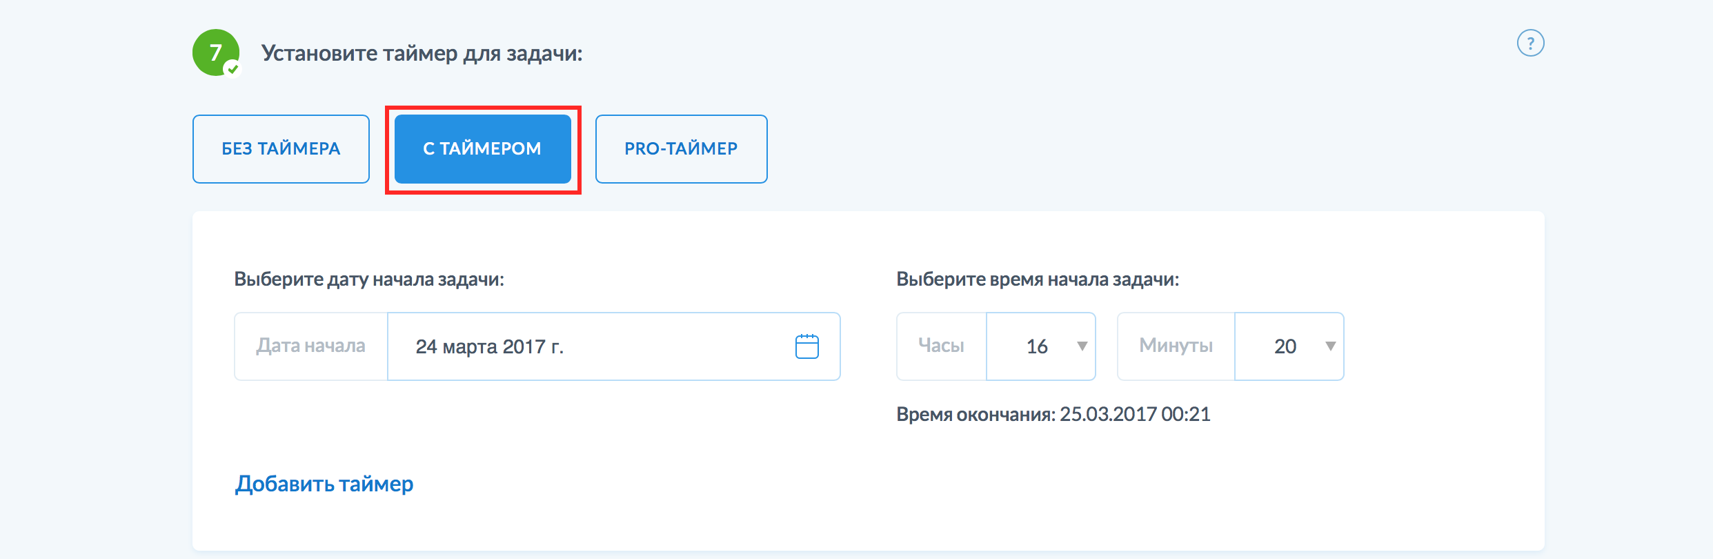1713x559 pixels.
Task: Click the Добавить таймер link
Action: click(324, 484)
